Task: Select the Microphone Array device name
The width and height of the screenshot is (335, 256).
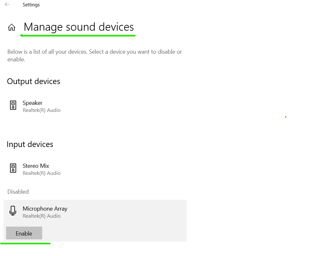Action: coord(45,209)
